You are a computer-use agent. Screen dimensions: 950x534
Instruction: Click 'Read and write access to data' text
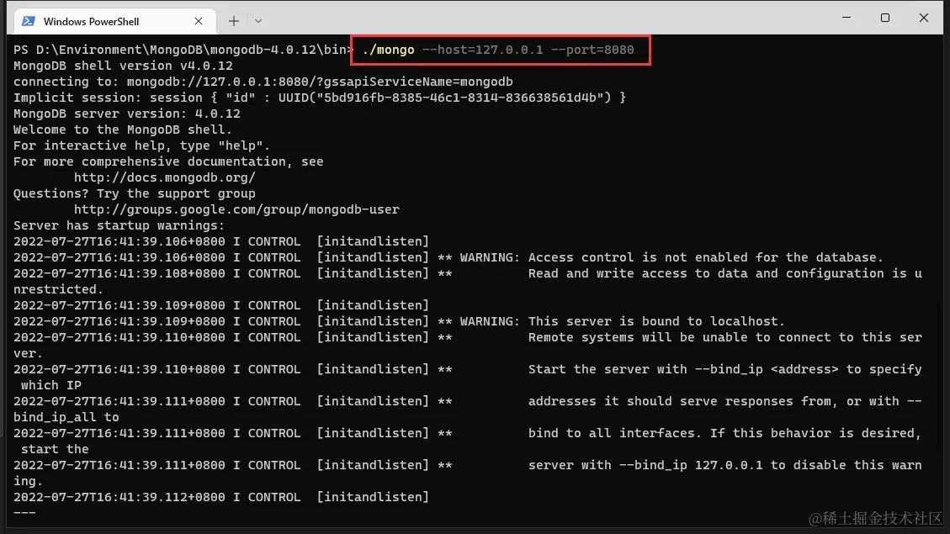724,273
